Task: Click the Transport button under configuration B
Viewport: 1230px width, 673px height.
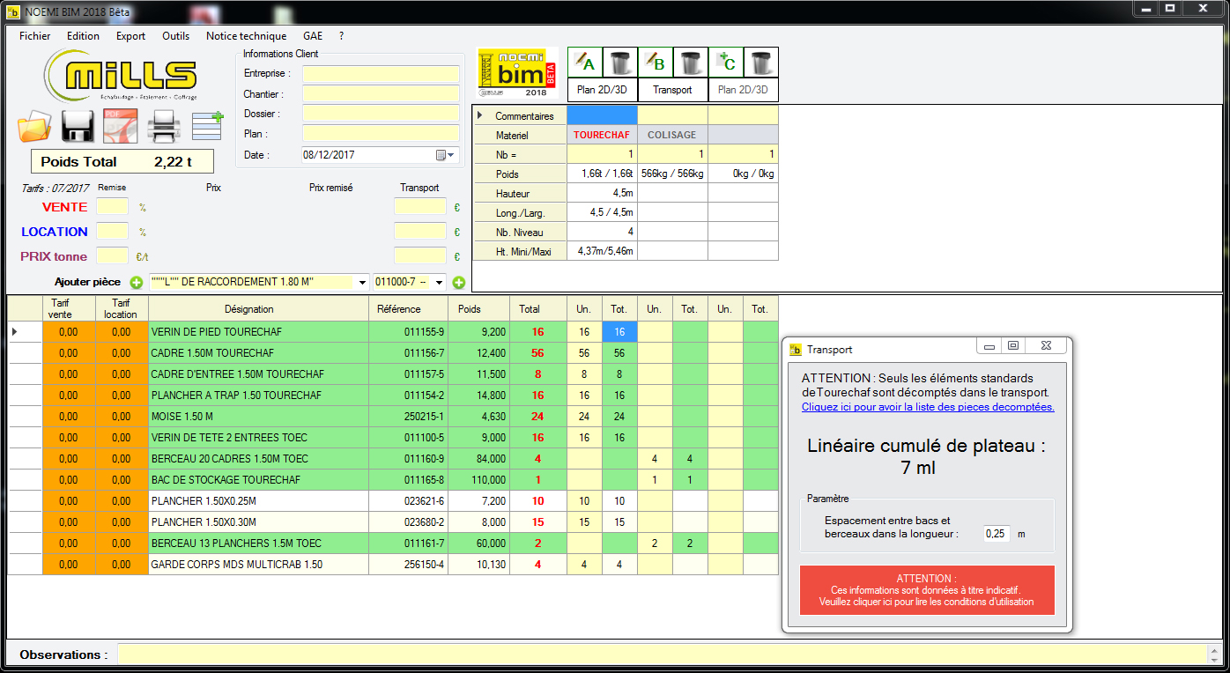Action: [673, 90]
